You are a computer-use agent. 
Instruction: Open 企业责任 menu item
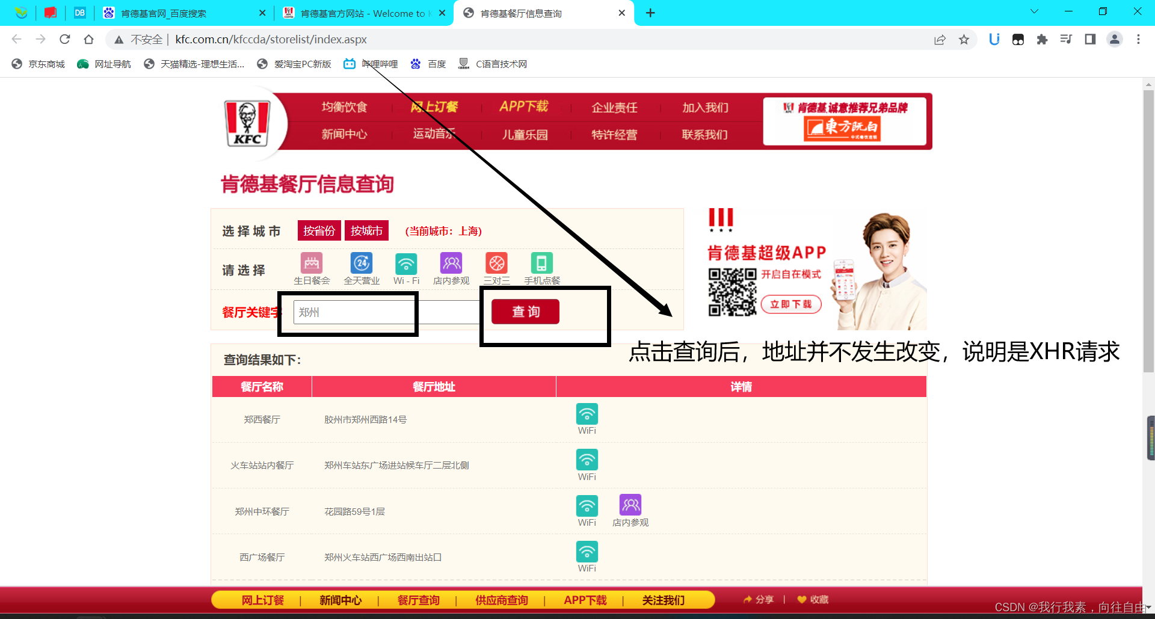[x=614, y=108]
